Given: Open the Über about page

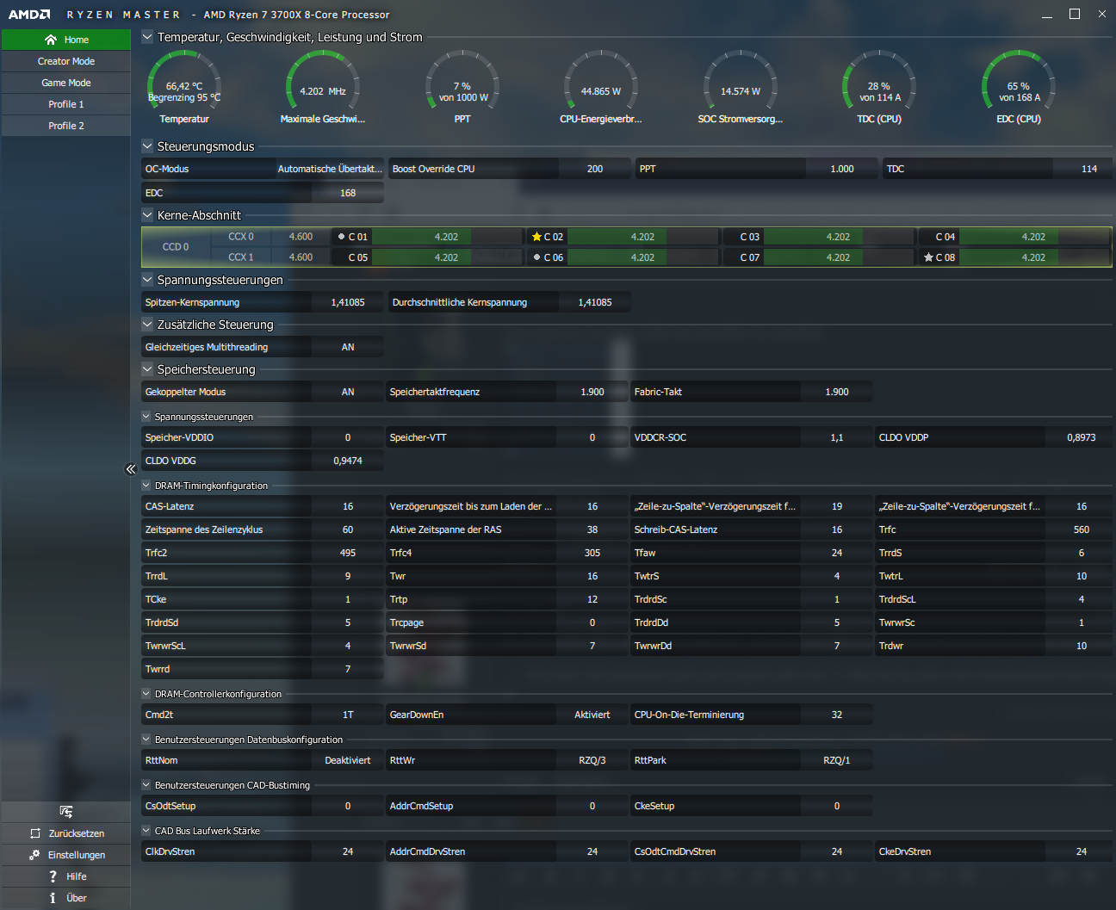Looking at the screenshot, I should [x=66, y=898].
